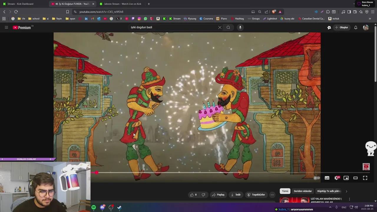This screenshot has height=212, width=377.
Task: Click inside the YouTube search field
Action: point(173,27)
